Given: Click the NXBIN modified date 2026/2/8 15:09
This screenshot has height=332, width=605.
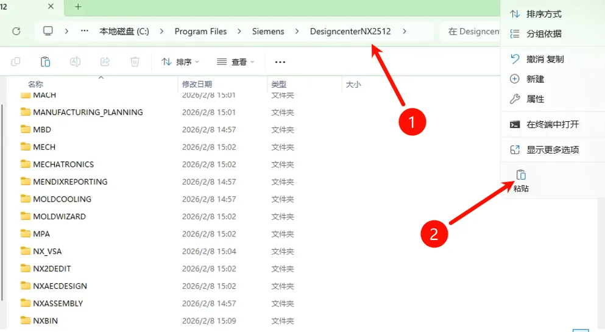Looking at the screenshot, I should 209,321.
